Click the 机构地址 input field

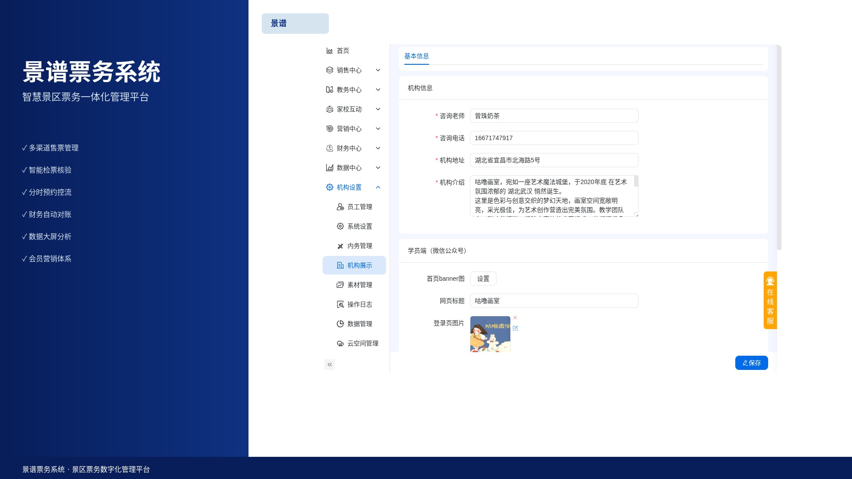[x=554, y=160]
